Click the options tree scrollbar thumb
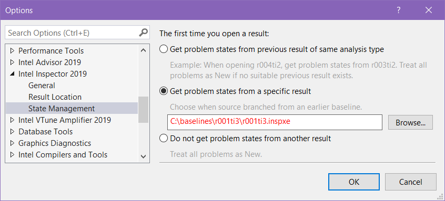The height and width of the screenshot is (201, 445). point(143,110)
